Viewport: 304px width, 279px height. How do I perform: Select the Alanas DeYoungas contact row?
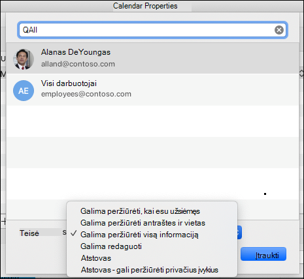pos(152,58)
